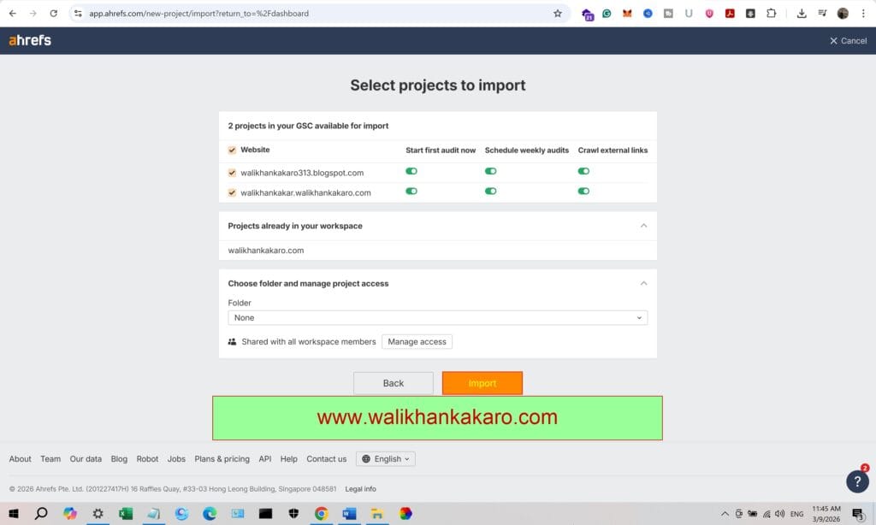Open the Contact us footer link
Viewport: 876px width, 525px height.
tap(326, 458)
